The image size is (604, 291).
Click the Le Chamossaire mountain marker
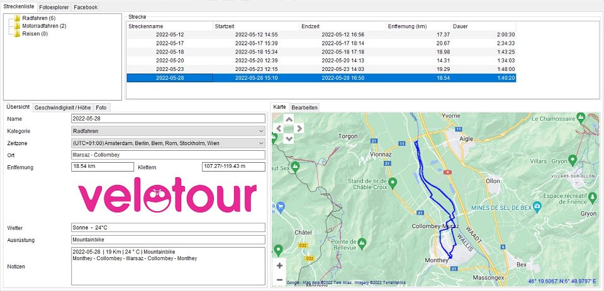click(x=581, y=117)
